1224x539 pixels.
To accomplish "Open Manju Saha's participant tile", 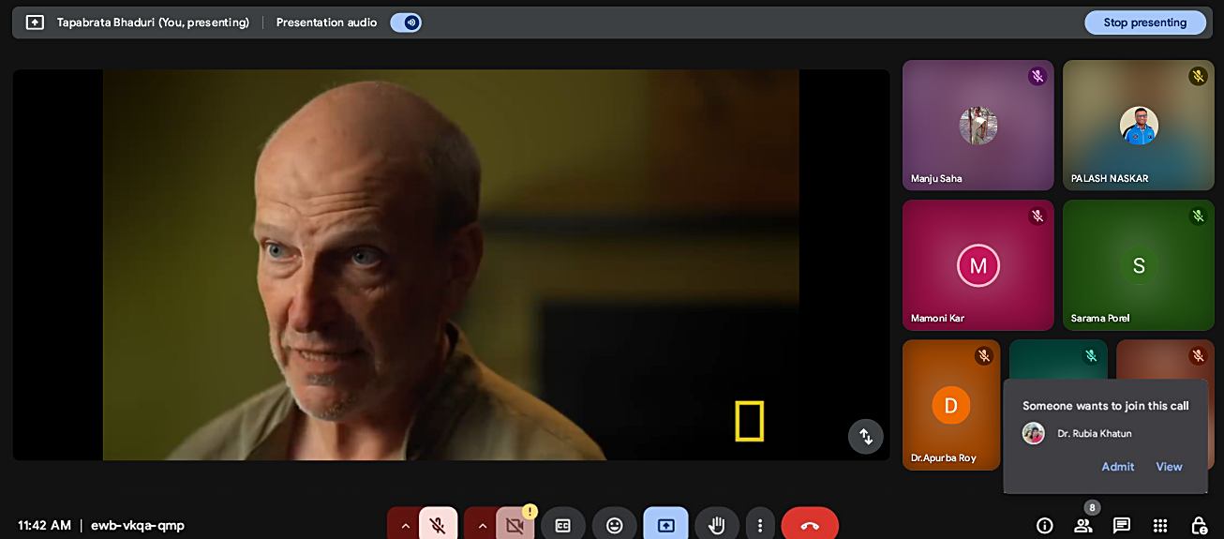I will (978, 126).
